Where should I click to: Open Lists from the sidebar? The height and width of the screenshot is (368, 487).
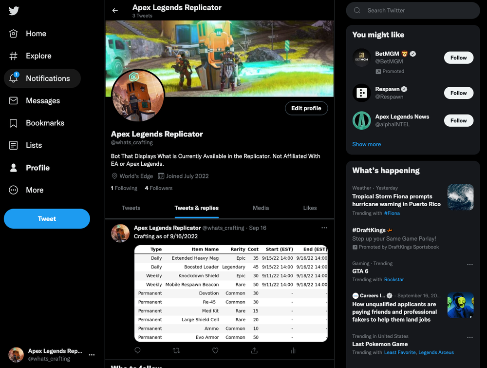[25, 145]
